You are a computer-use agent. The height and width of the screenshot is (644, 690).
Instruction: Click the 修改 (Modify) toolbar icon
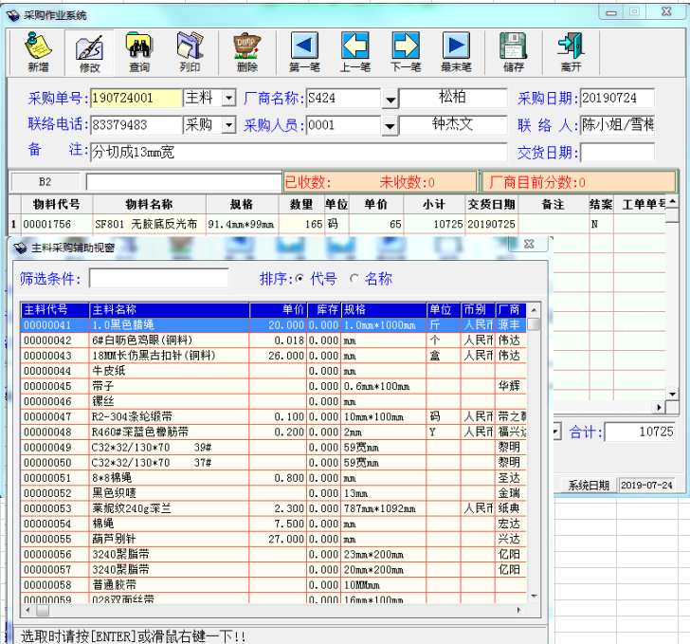(89, 51)
